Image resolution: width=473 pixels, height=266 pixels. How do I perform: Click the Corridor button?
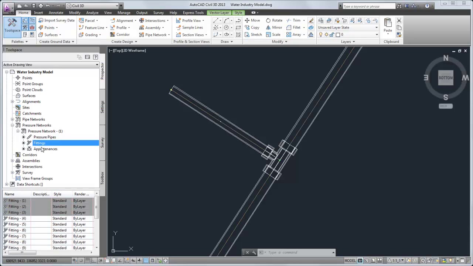(120, 35)
